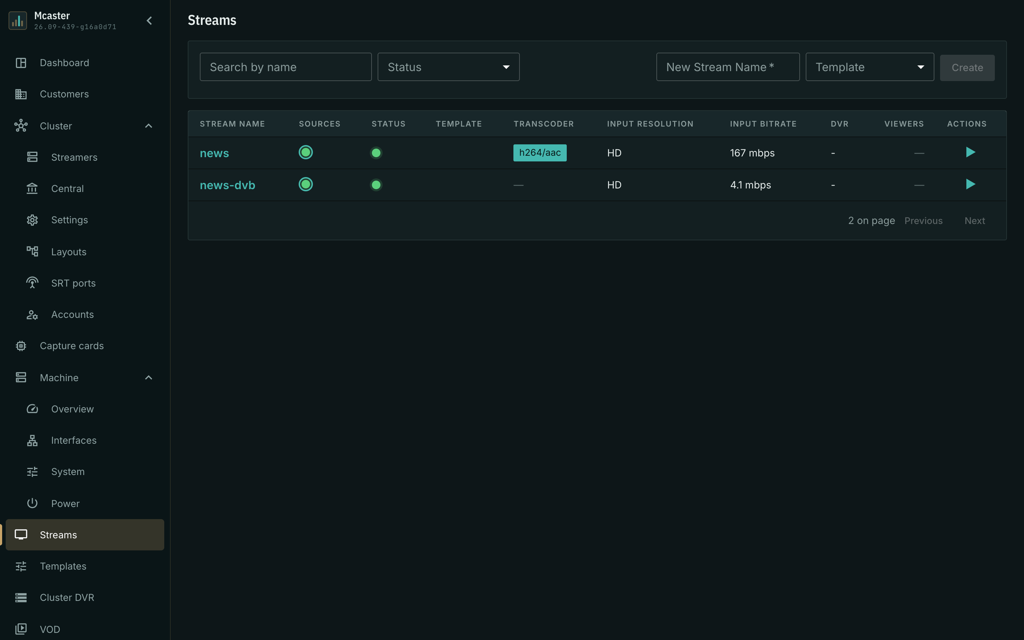
Task: Open Capture cards page
Action: (85, 346)
